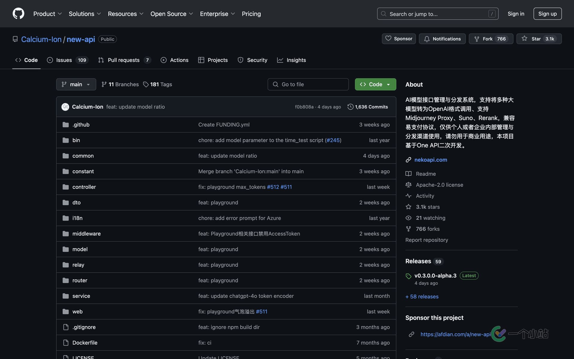Click the file icon for .gitignore
Viewport: 574px width, 359px height.
click(x=66, y=327)
